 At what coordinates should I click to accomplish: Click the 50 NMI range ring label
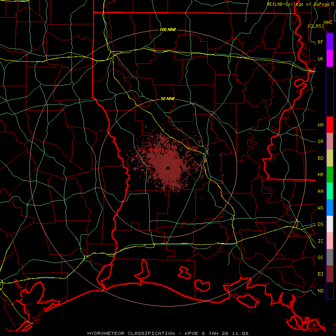(168, 99)
